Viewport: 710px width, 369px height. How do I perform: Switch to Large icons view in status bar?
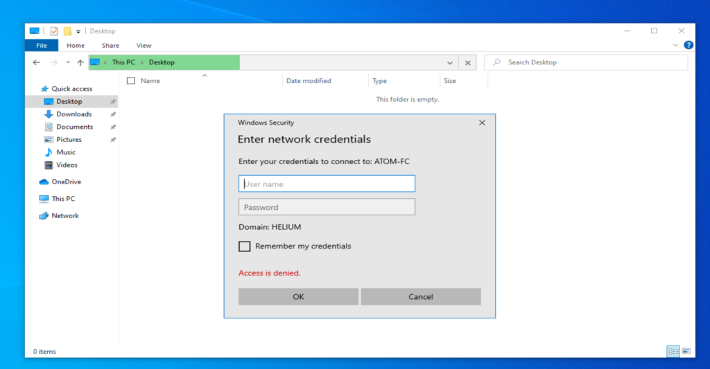pos(686,351)
